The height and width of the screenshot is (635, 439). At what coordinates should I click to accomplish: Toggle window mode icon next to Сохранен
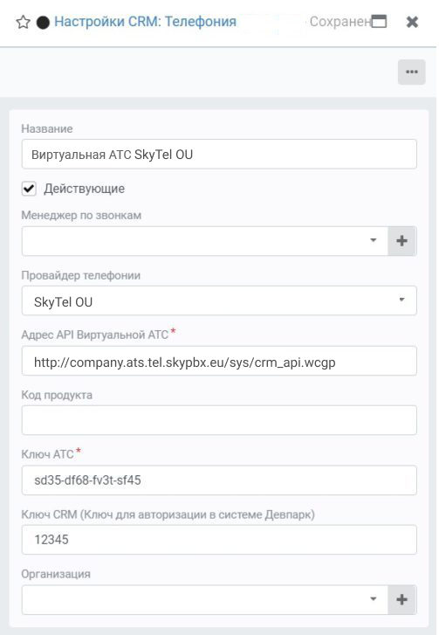379,22
